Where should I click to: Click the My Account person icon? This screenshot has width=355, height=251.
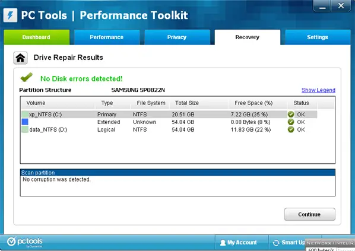(x=223, y=243)
